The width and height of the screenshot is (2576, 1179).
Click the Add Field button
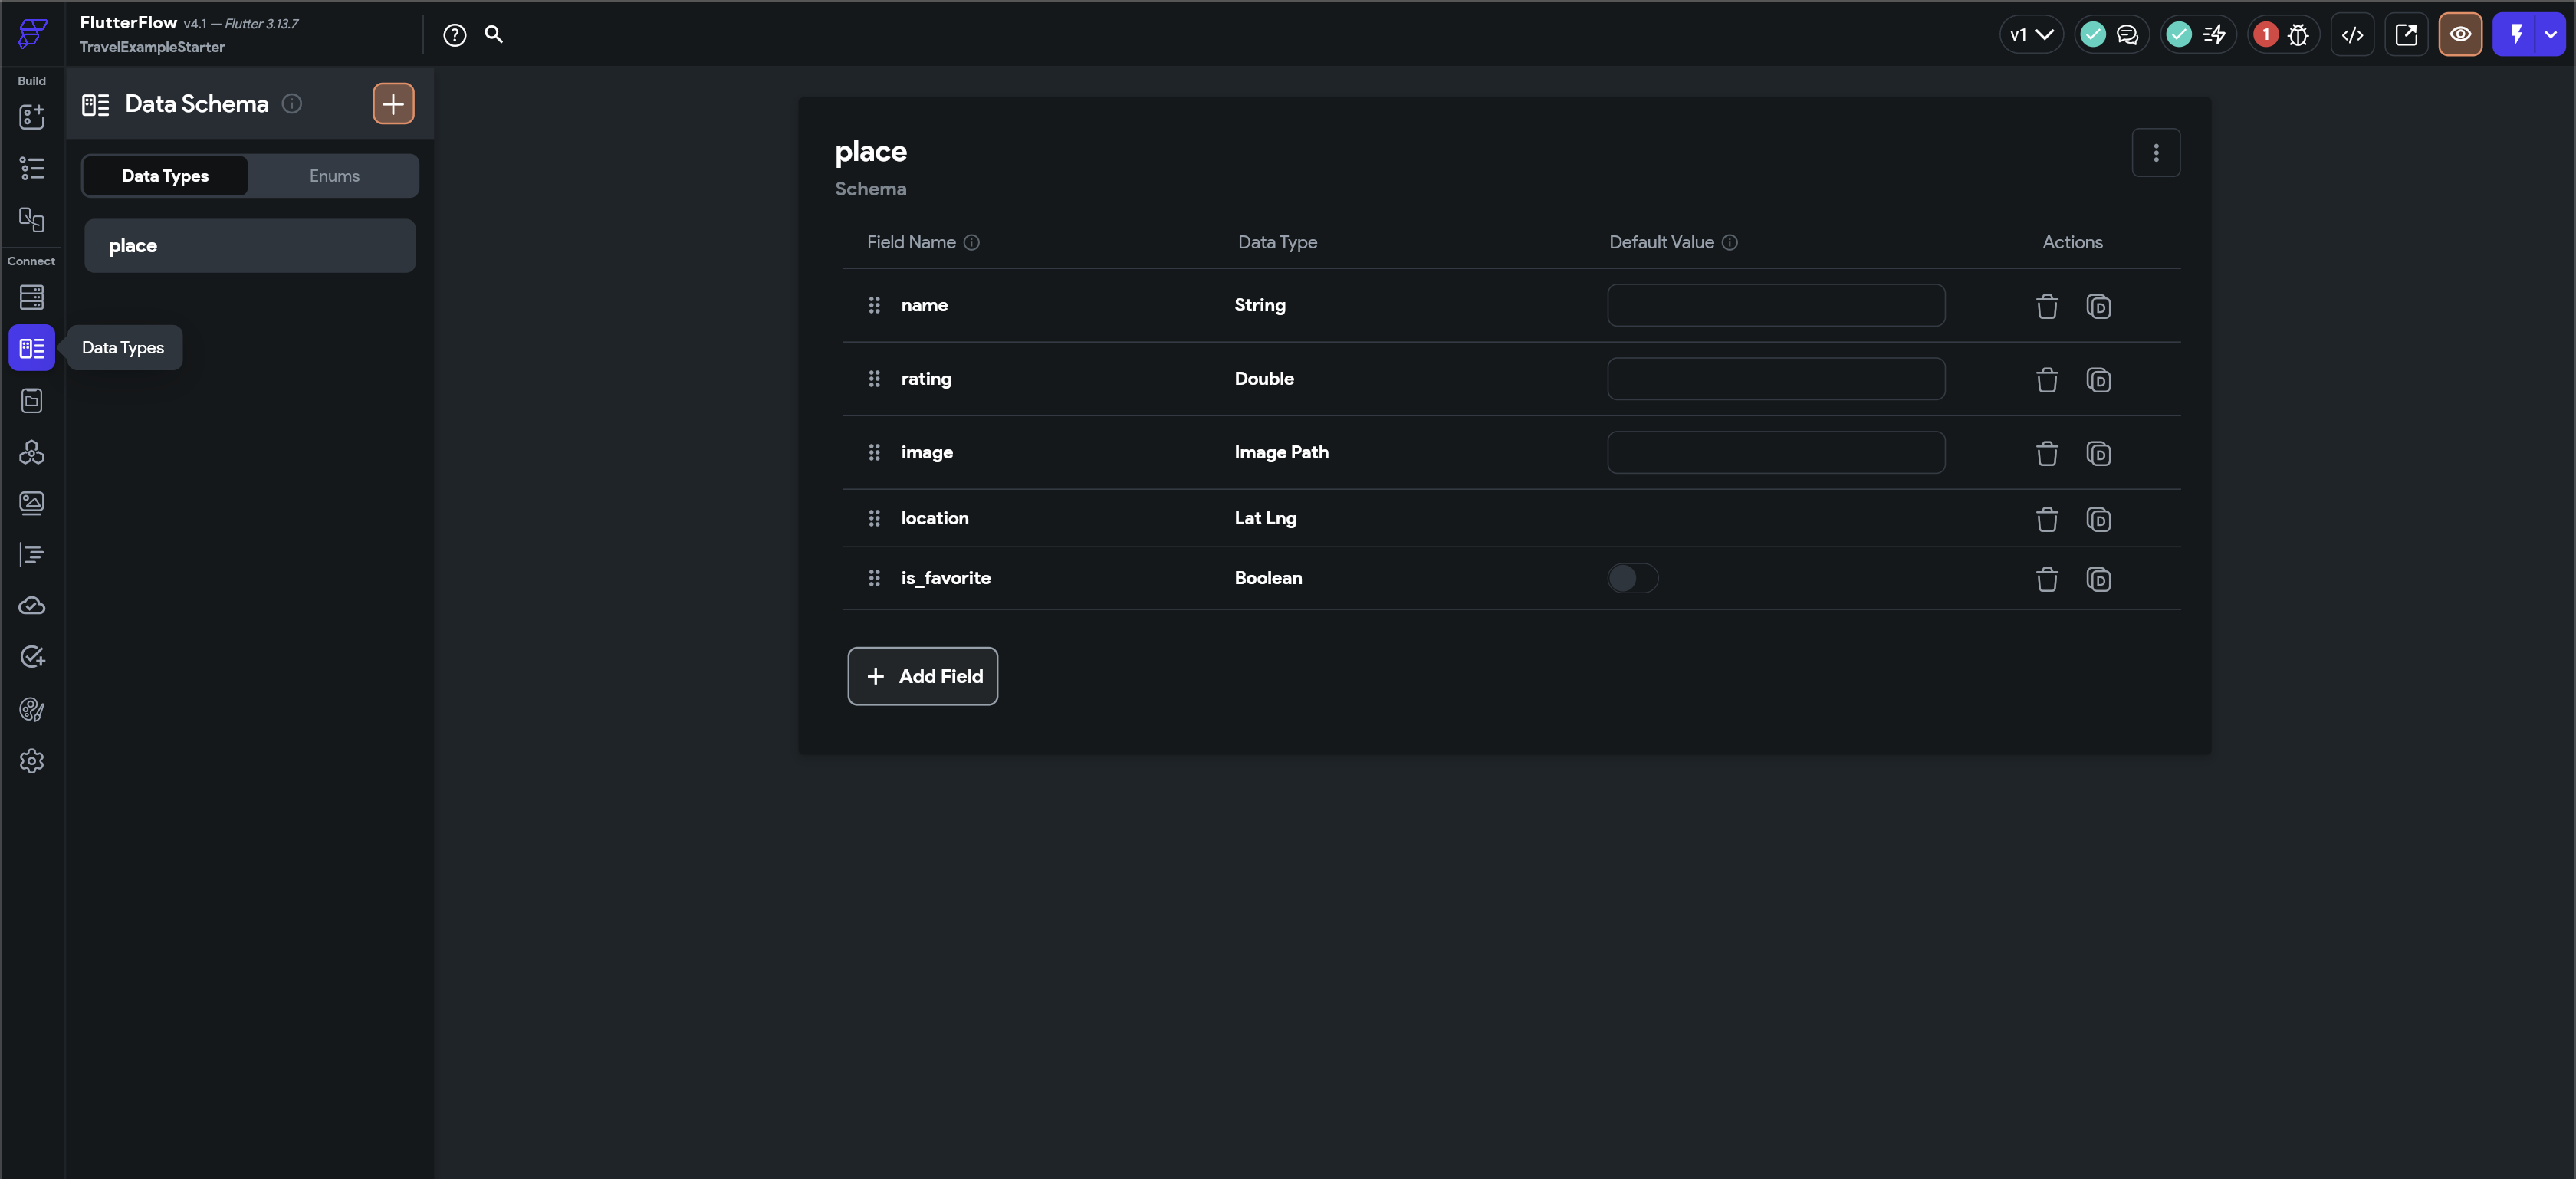922,676
